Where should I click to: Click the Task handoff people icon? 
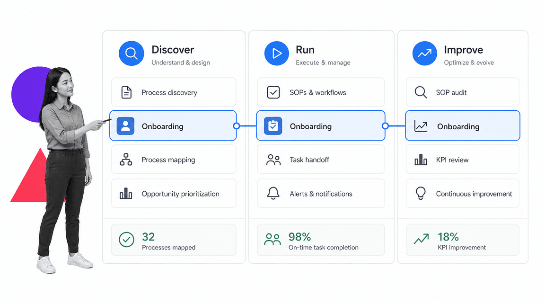coord(273,160)
